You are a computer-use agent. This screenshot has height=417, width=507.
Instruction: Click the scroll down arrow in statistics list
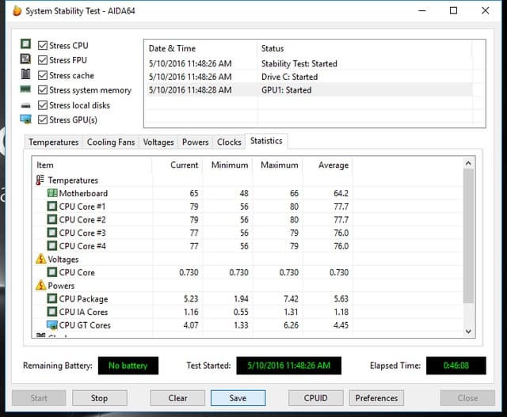(468, 332)
